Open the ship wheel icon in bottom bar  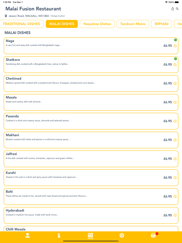click(122, 235)
